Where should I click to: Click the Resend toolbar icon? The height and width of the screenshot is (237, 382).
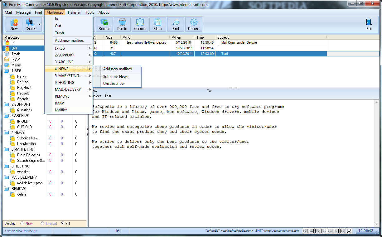pyautogui.click(x=104, y=24)
